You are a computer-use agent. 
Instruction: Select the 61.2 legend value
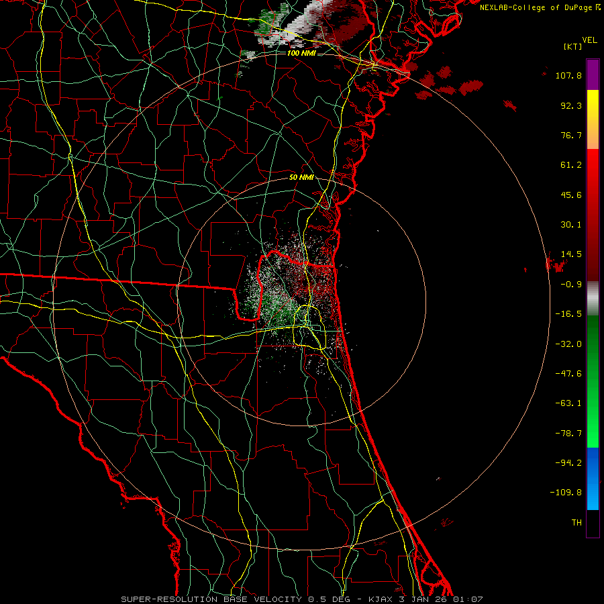tap(571, 165)
